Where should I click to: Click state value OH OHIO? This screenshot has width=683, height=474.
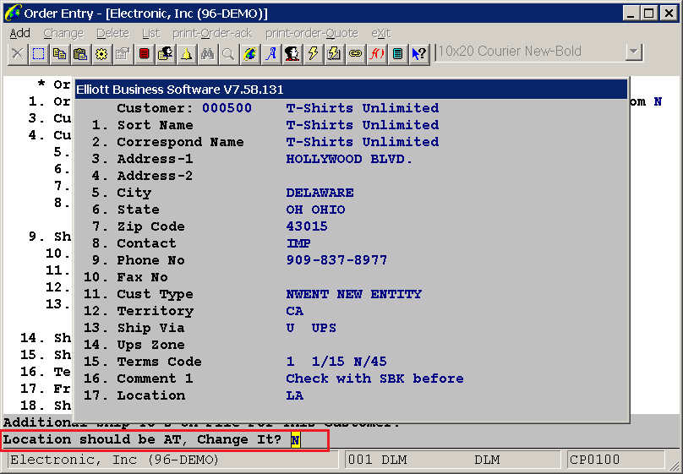(x=316, y=210)
